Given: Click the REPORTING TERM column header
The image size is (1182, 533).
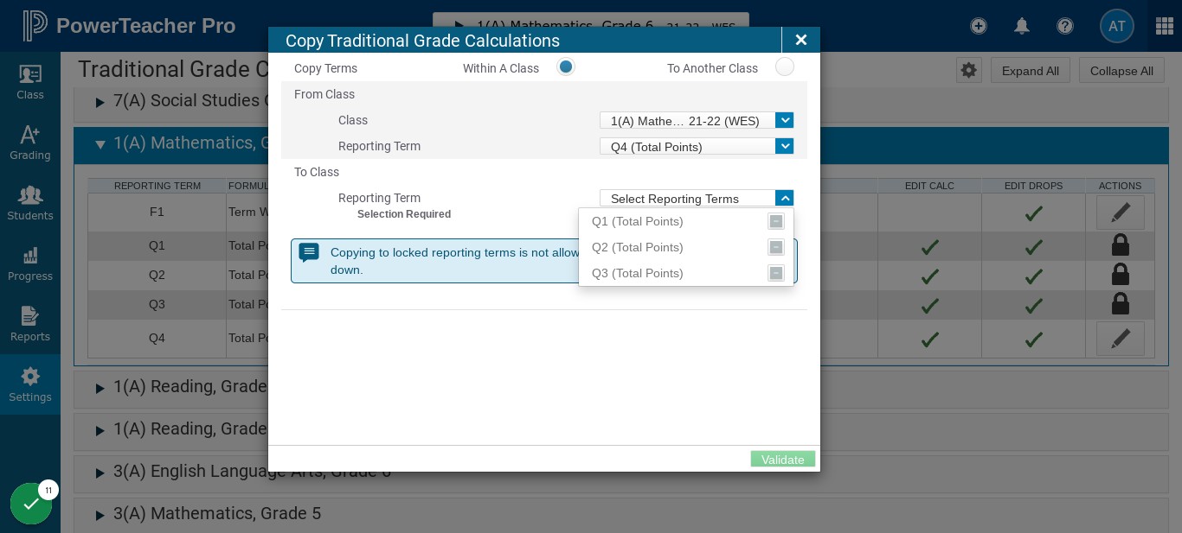Looking at the screenshot, I should 157,186.
